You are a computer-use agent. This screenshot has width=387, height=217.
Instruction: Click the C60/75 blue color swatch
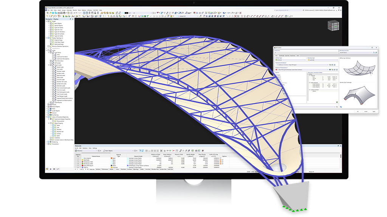(82, 167)
